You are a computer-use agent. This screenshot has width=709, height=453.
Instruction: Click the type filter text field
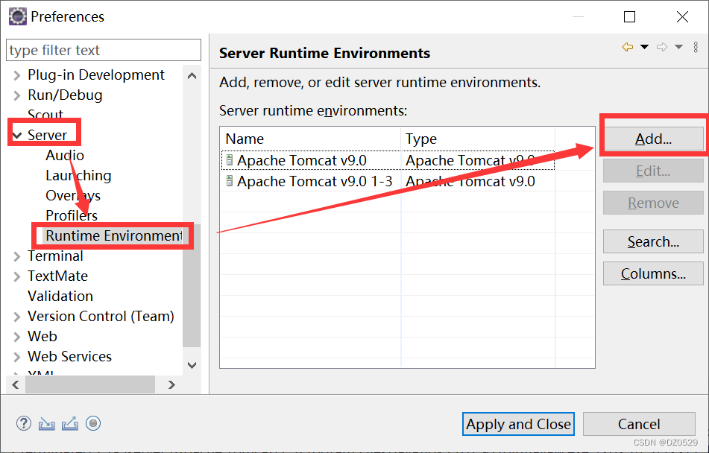(x=104, y=50)
